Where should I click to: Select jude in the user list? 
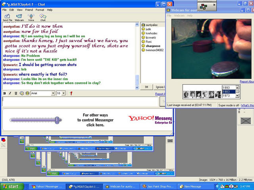click(148, 29)
